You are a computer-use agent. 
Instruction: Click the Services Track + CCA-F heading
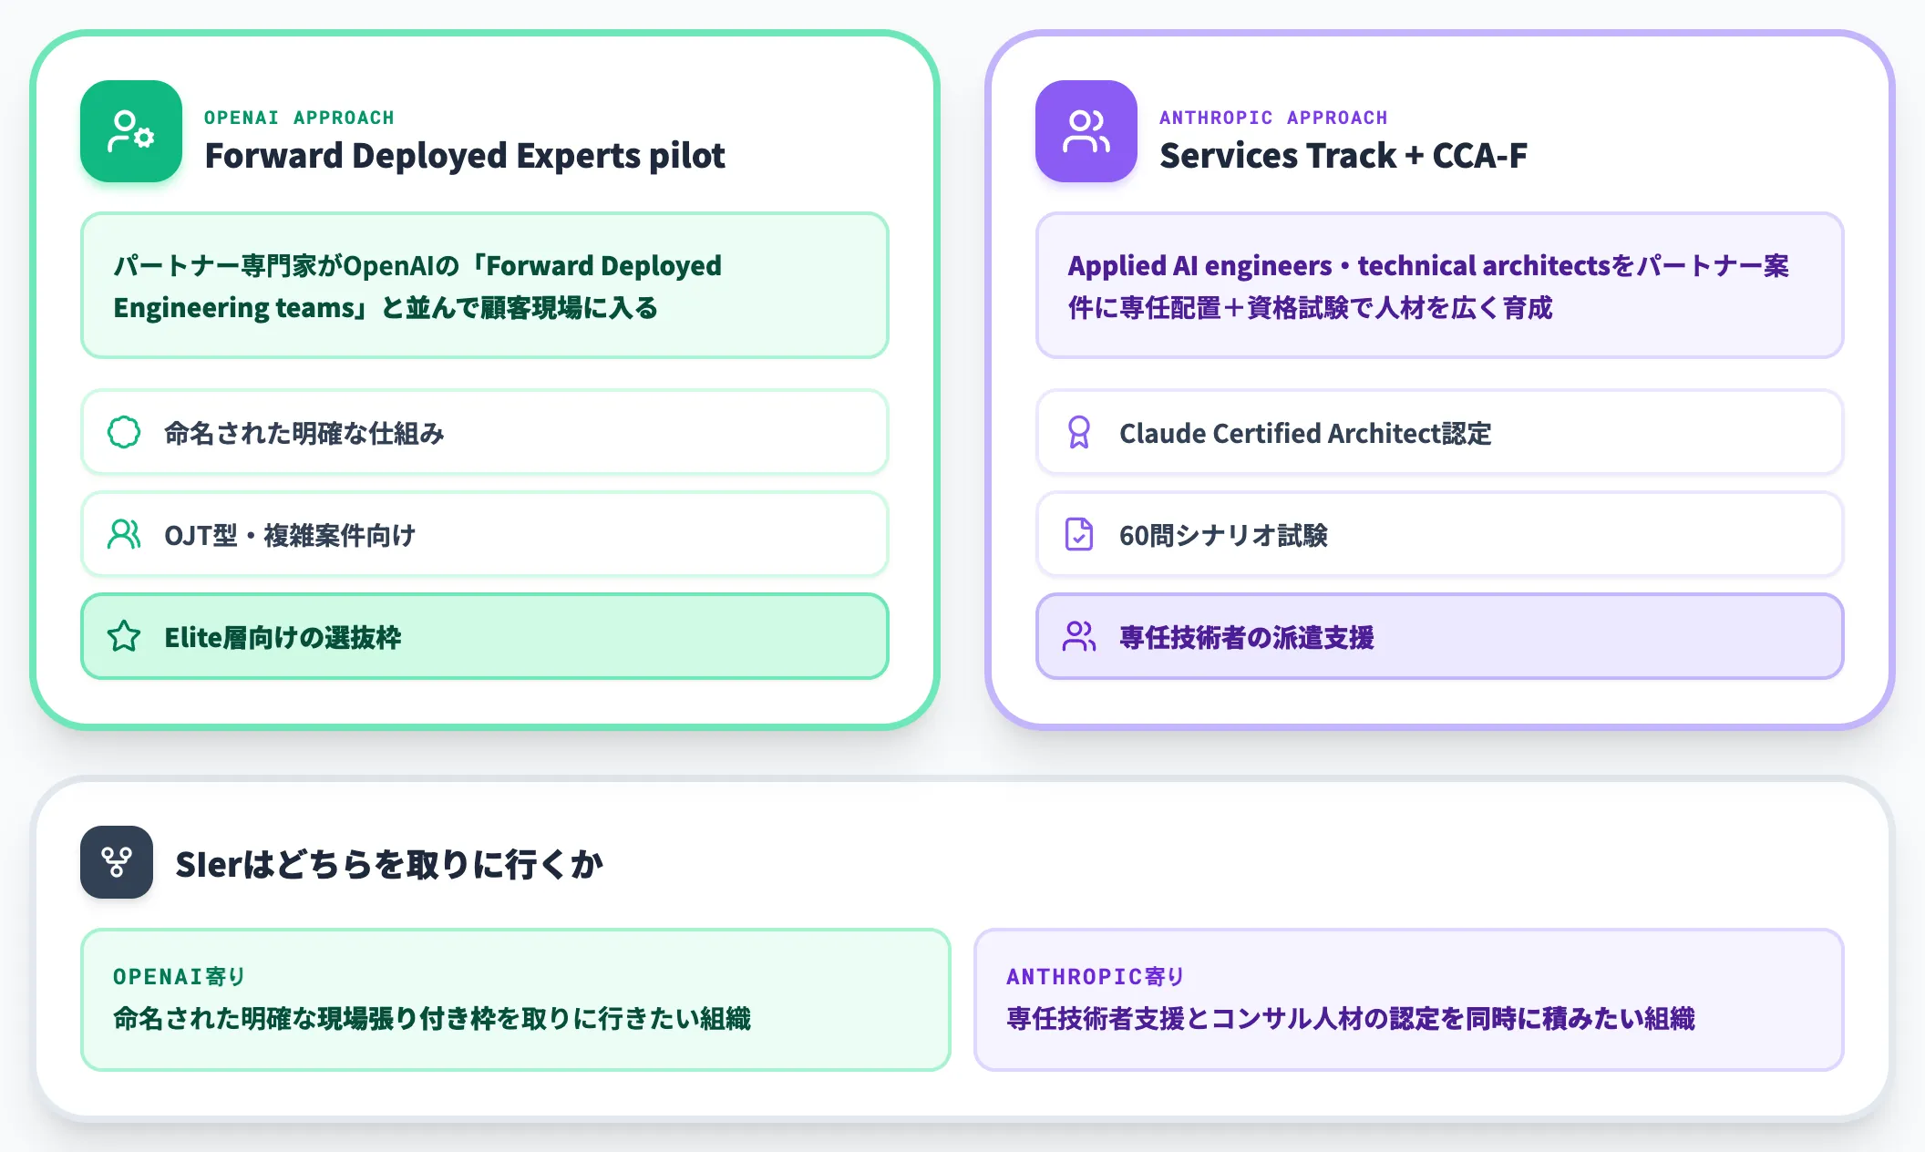(x=1343, y=156)
